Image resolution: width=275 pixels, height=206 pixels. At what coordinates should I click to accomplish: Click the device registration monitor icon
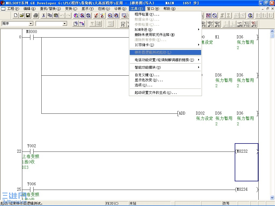pos(110,15)
